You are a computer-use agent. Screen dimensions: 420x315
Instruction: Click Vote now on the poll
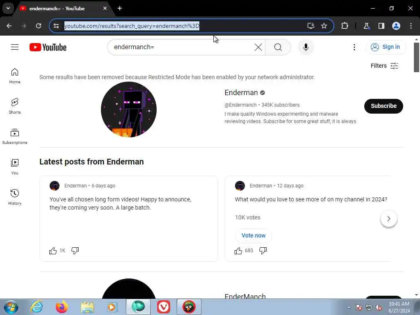click(253, 235)
